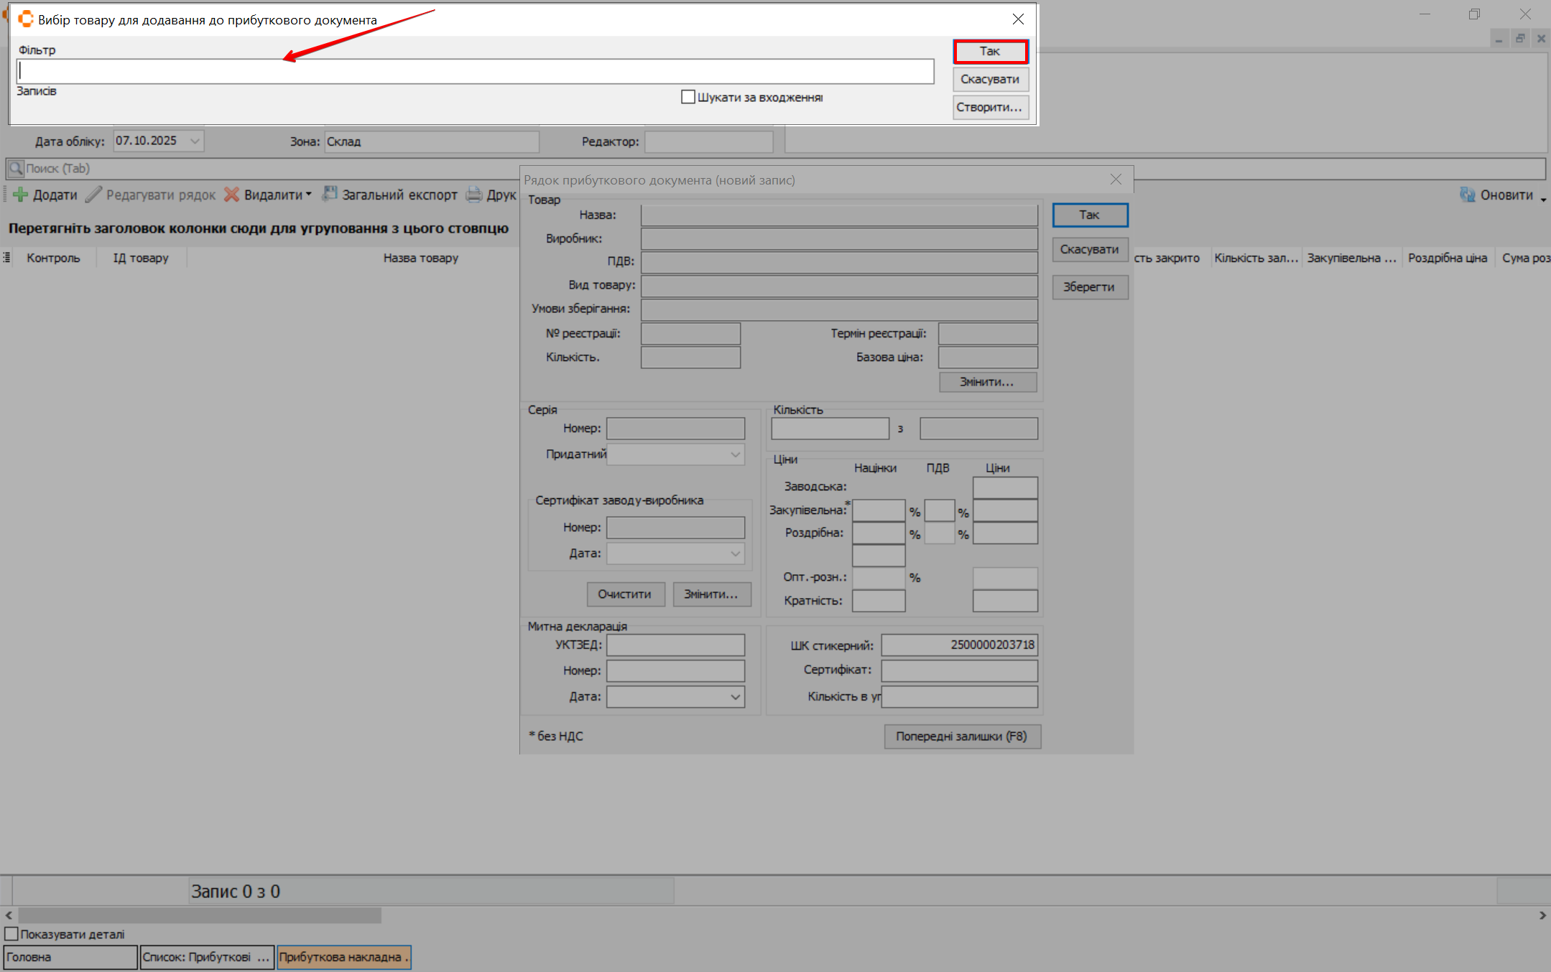
Task: Click the Оновити refresh icon
Action: tap(1467, 195)
